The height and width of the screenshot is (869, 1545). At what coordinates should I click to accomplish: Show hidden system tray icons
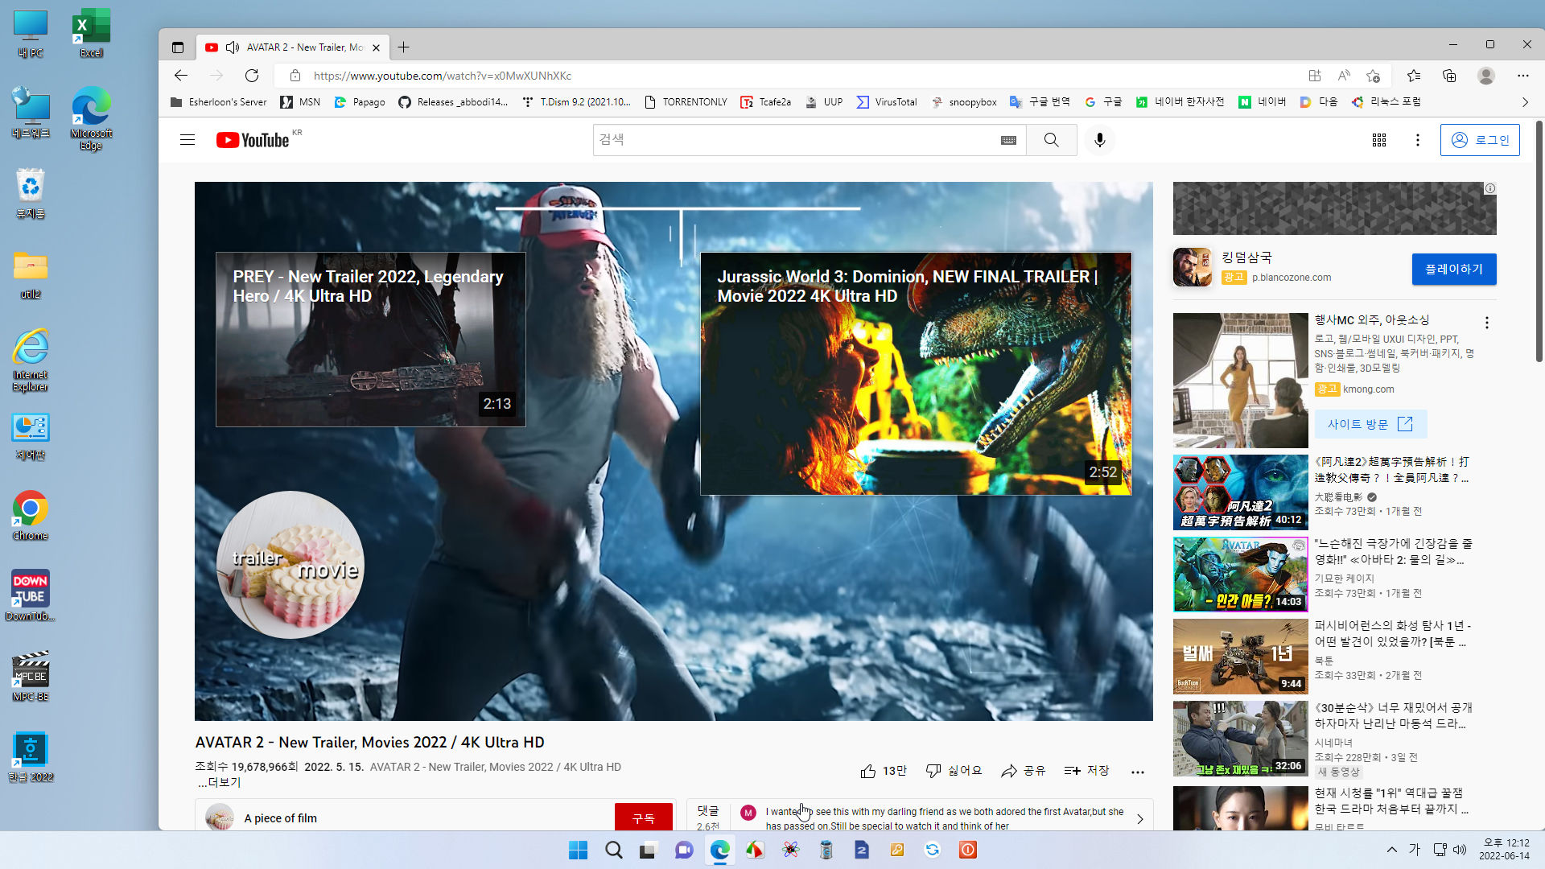click(1391, 850)
